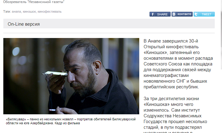Image resolution: width=222 pixels, height=133 pixels.
Task: Click the Facebook "f" logo icon
Action: click(152, 14)
